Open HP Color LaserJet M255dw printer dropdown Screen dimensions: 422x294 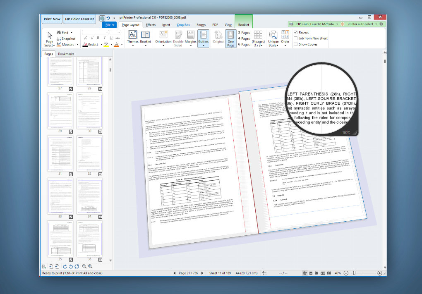(314, 24)
